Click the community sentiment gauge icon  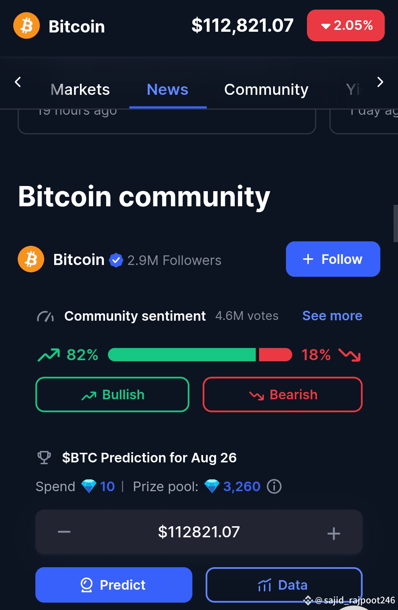[x=45, y=316]
